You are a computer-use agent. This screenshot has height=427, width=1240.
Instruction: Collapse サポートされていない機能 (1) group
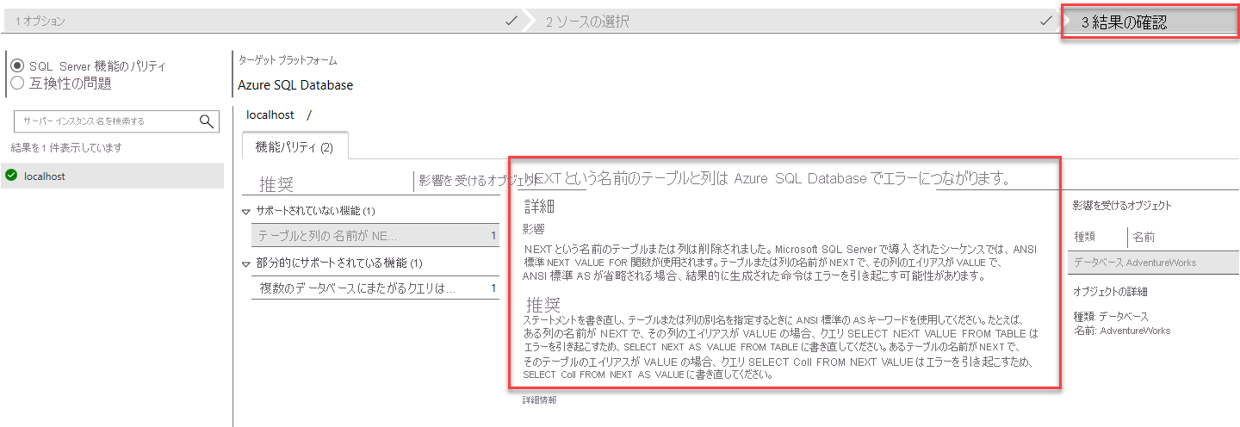[246, 212]
